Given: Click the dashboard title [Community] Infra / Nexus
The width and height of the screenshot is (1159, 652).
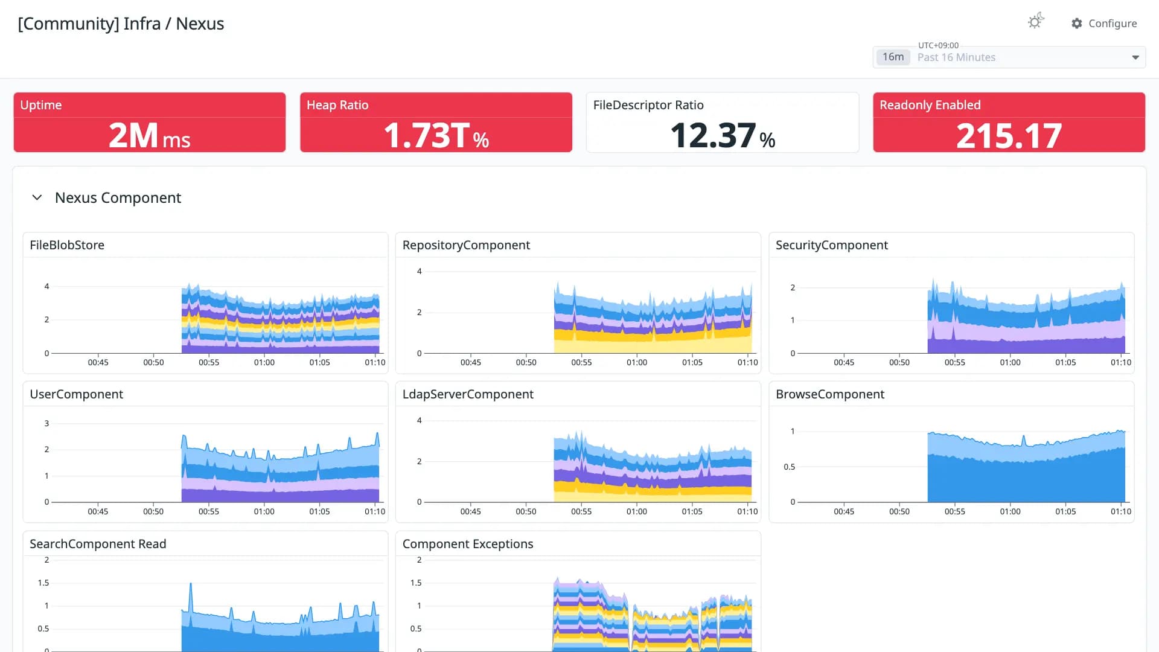Looking at the screenshot, I should pos(121,24).
